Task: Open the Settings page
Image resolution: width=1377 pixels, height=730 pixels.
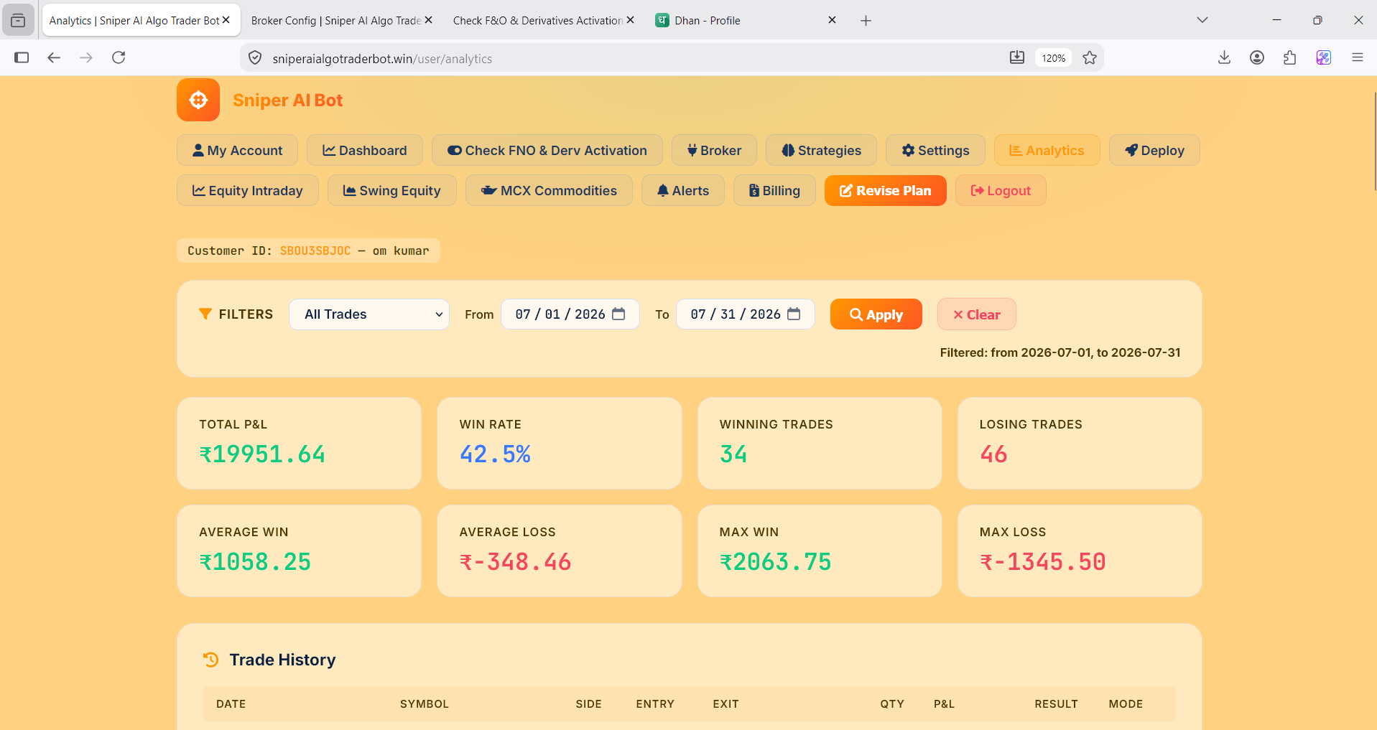Action: pos(935,150)
